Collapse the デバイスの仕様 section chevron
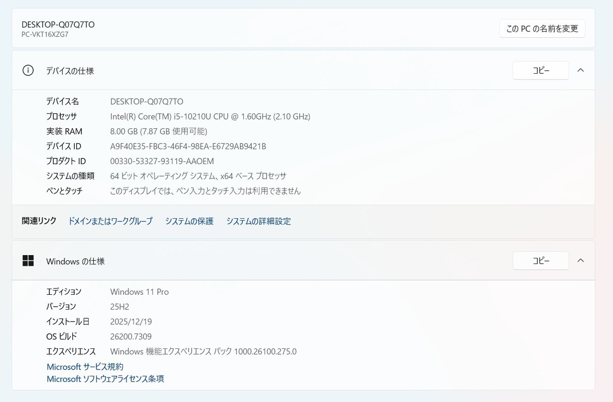This screenshot has height=402, width=613. pyautogui.click(x=580, y=70)
